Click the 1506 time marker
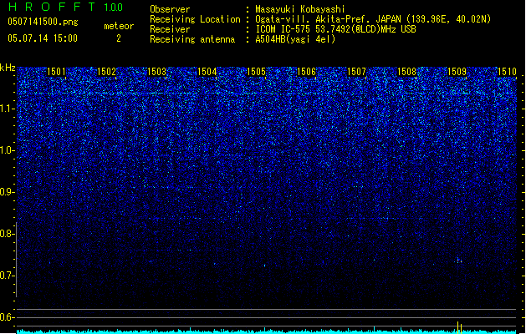The width and height of the screenshot is (526, 334). click(306, 72)
